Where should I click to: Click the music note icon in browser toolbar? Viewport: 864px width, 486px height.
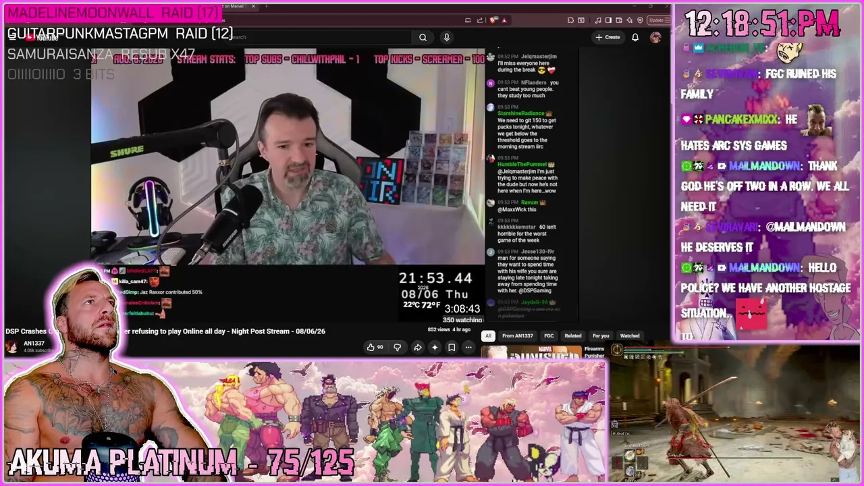599,20
